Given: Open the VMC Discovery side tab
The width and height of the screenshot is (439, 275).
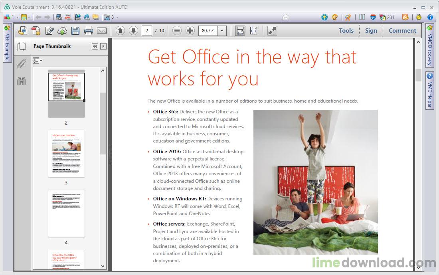Looking at the screenshot, I should (430, 46).
